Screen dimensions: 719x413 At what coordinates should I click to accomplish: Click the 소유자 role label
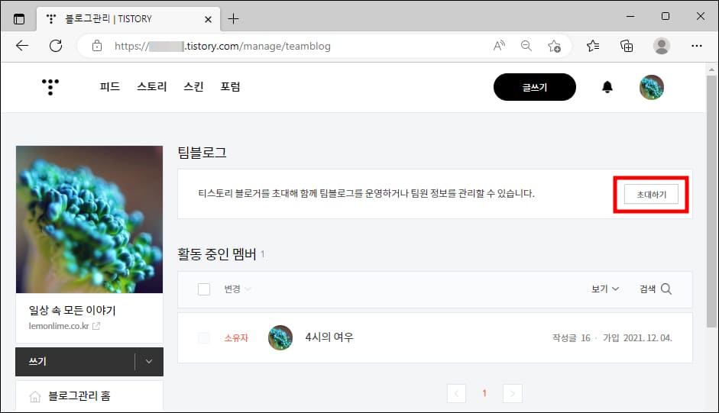pos(236,338)
